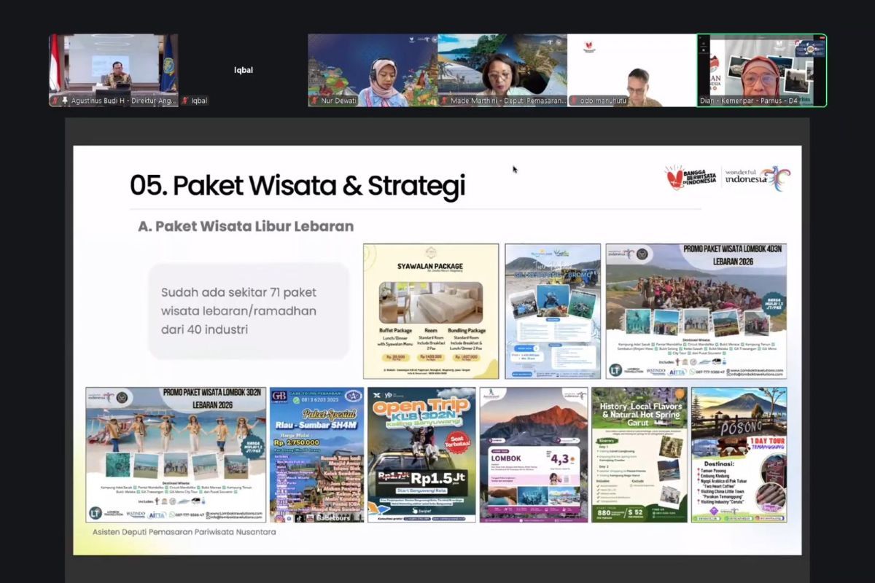875x583 pixels.
Task: Click the Syawalan Package poster
Action: pos(430,311)
